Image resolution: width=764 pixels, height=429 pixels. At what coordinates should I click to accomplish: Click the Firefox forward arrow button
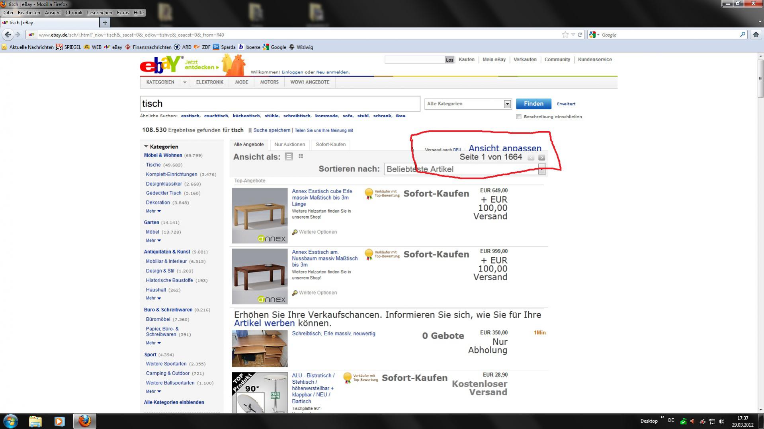tap(18, 35)
